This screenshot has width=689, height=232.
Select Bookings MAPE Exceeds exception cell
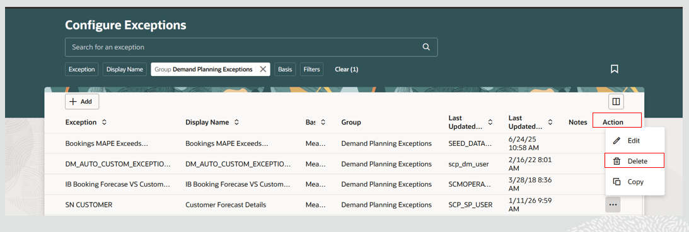tap(107, 143)
